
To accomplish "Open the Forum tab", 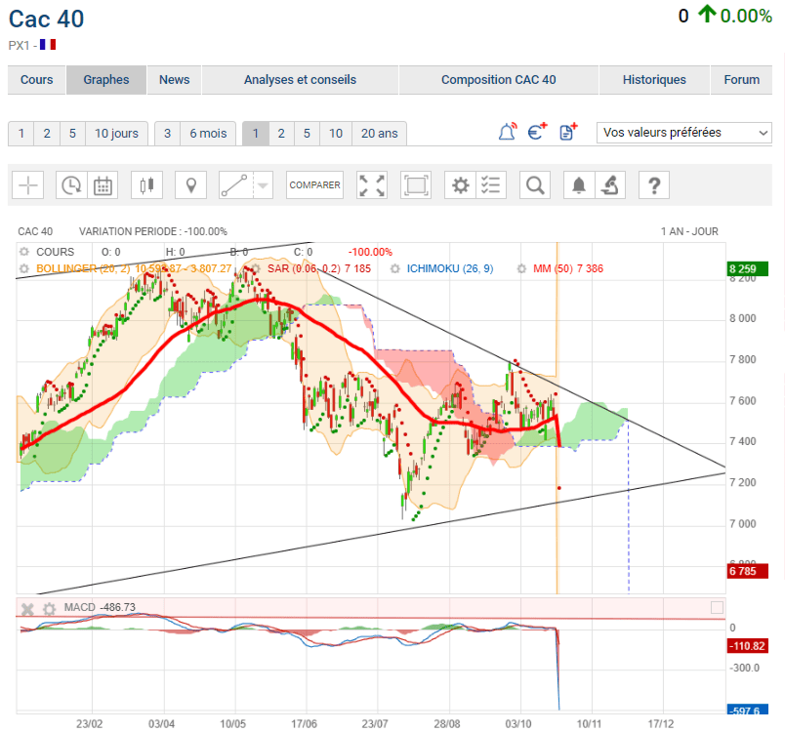I will click(741, 80).
